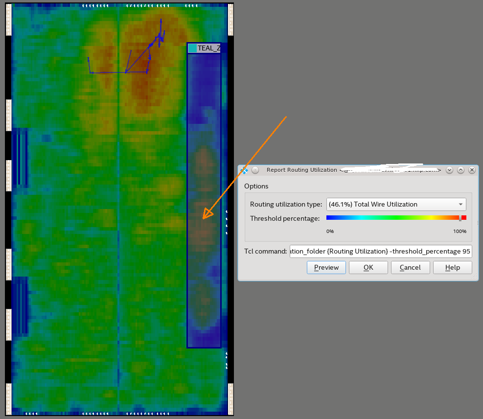Select the dark blue striped block on left edge
The image size is (483, 419).
(20, 157)
